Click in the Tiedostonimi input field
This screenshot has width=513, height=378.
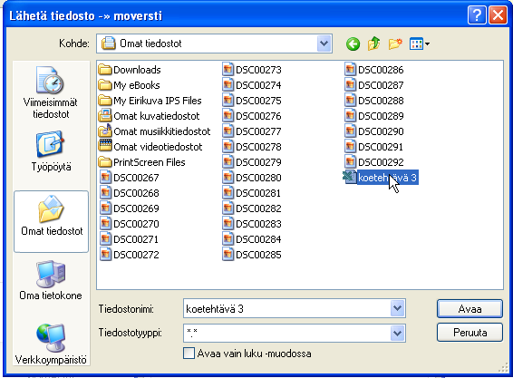pos(287,308)
